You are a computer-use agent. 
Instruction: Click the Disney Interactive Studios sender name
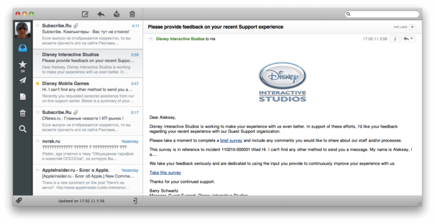180,39
